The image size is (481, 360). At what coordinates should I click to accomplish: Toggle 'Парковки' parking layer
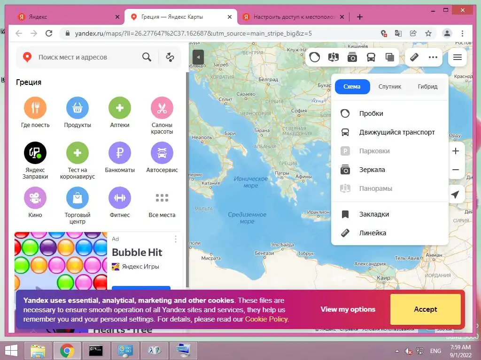coord(389,151)
